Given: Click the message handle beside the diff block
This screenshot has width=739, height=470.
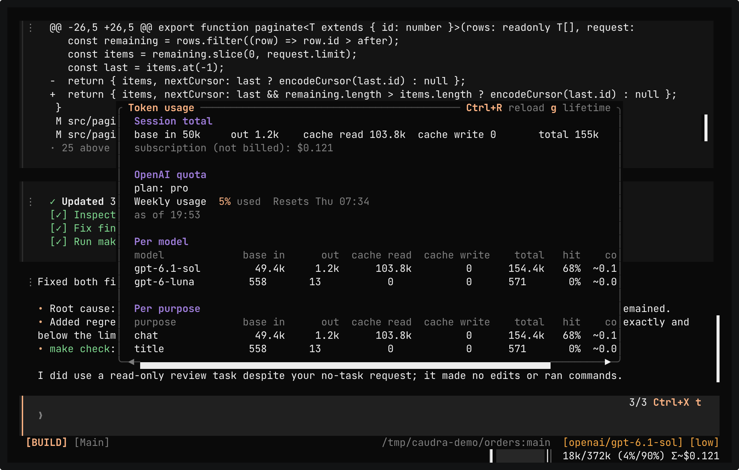Looking at the screenshot, I should 31,27.
